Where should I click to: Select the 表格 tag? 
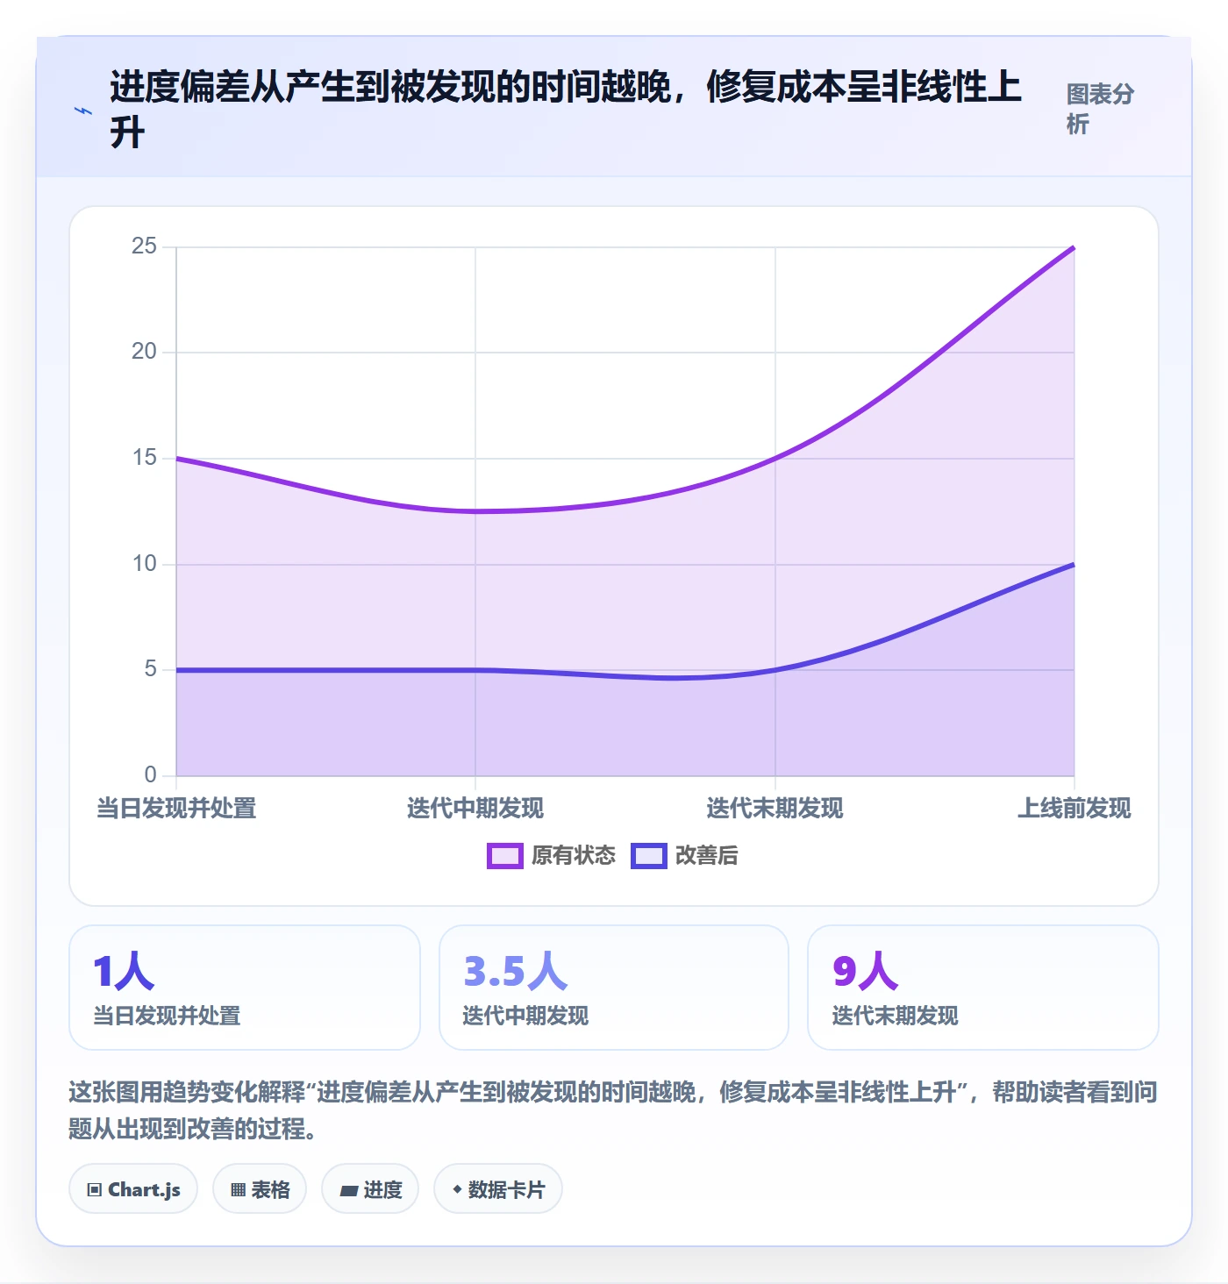[x=260, y=1189]
